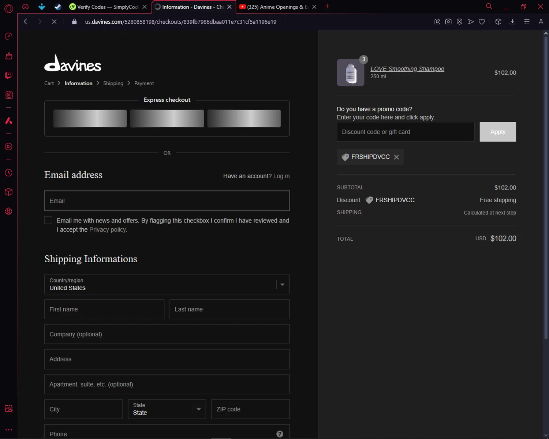This screenshot has width=549, height=439.
Task: Click the Company (optional) field
Action: [x=167, y=334]
